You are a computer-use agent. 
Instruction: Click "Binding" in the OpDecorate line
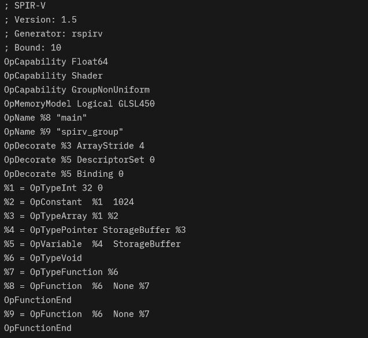coord(95,174)
